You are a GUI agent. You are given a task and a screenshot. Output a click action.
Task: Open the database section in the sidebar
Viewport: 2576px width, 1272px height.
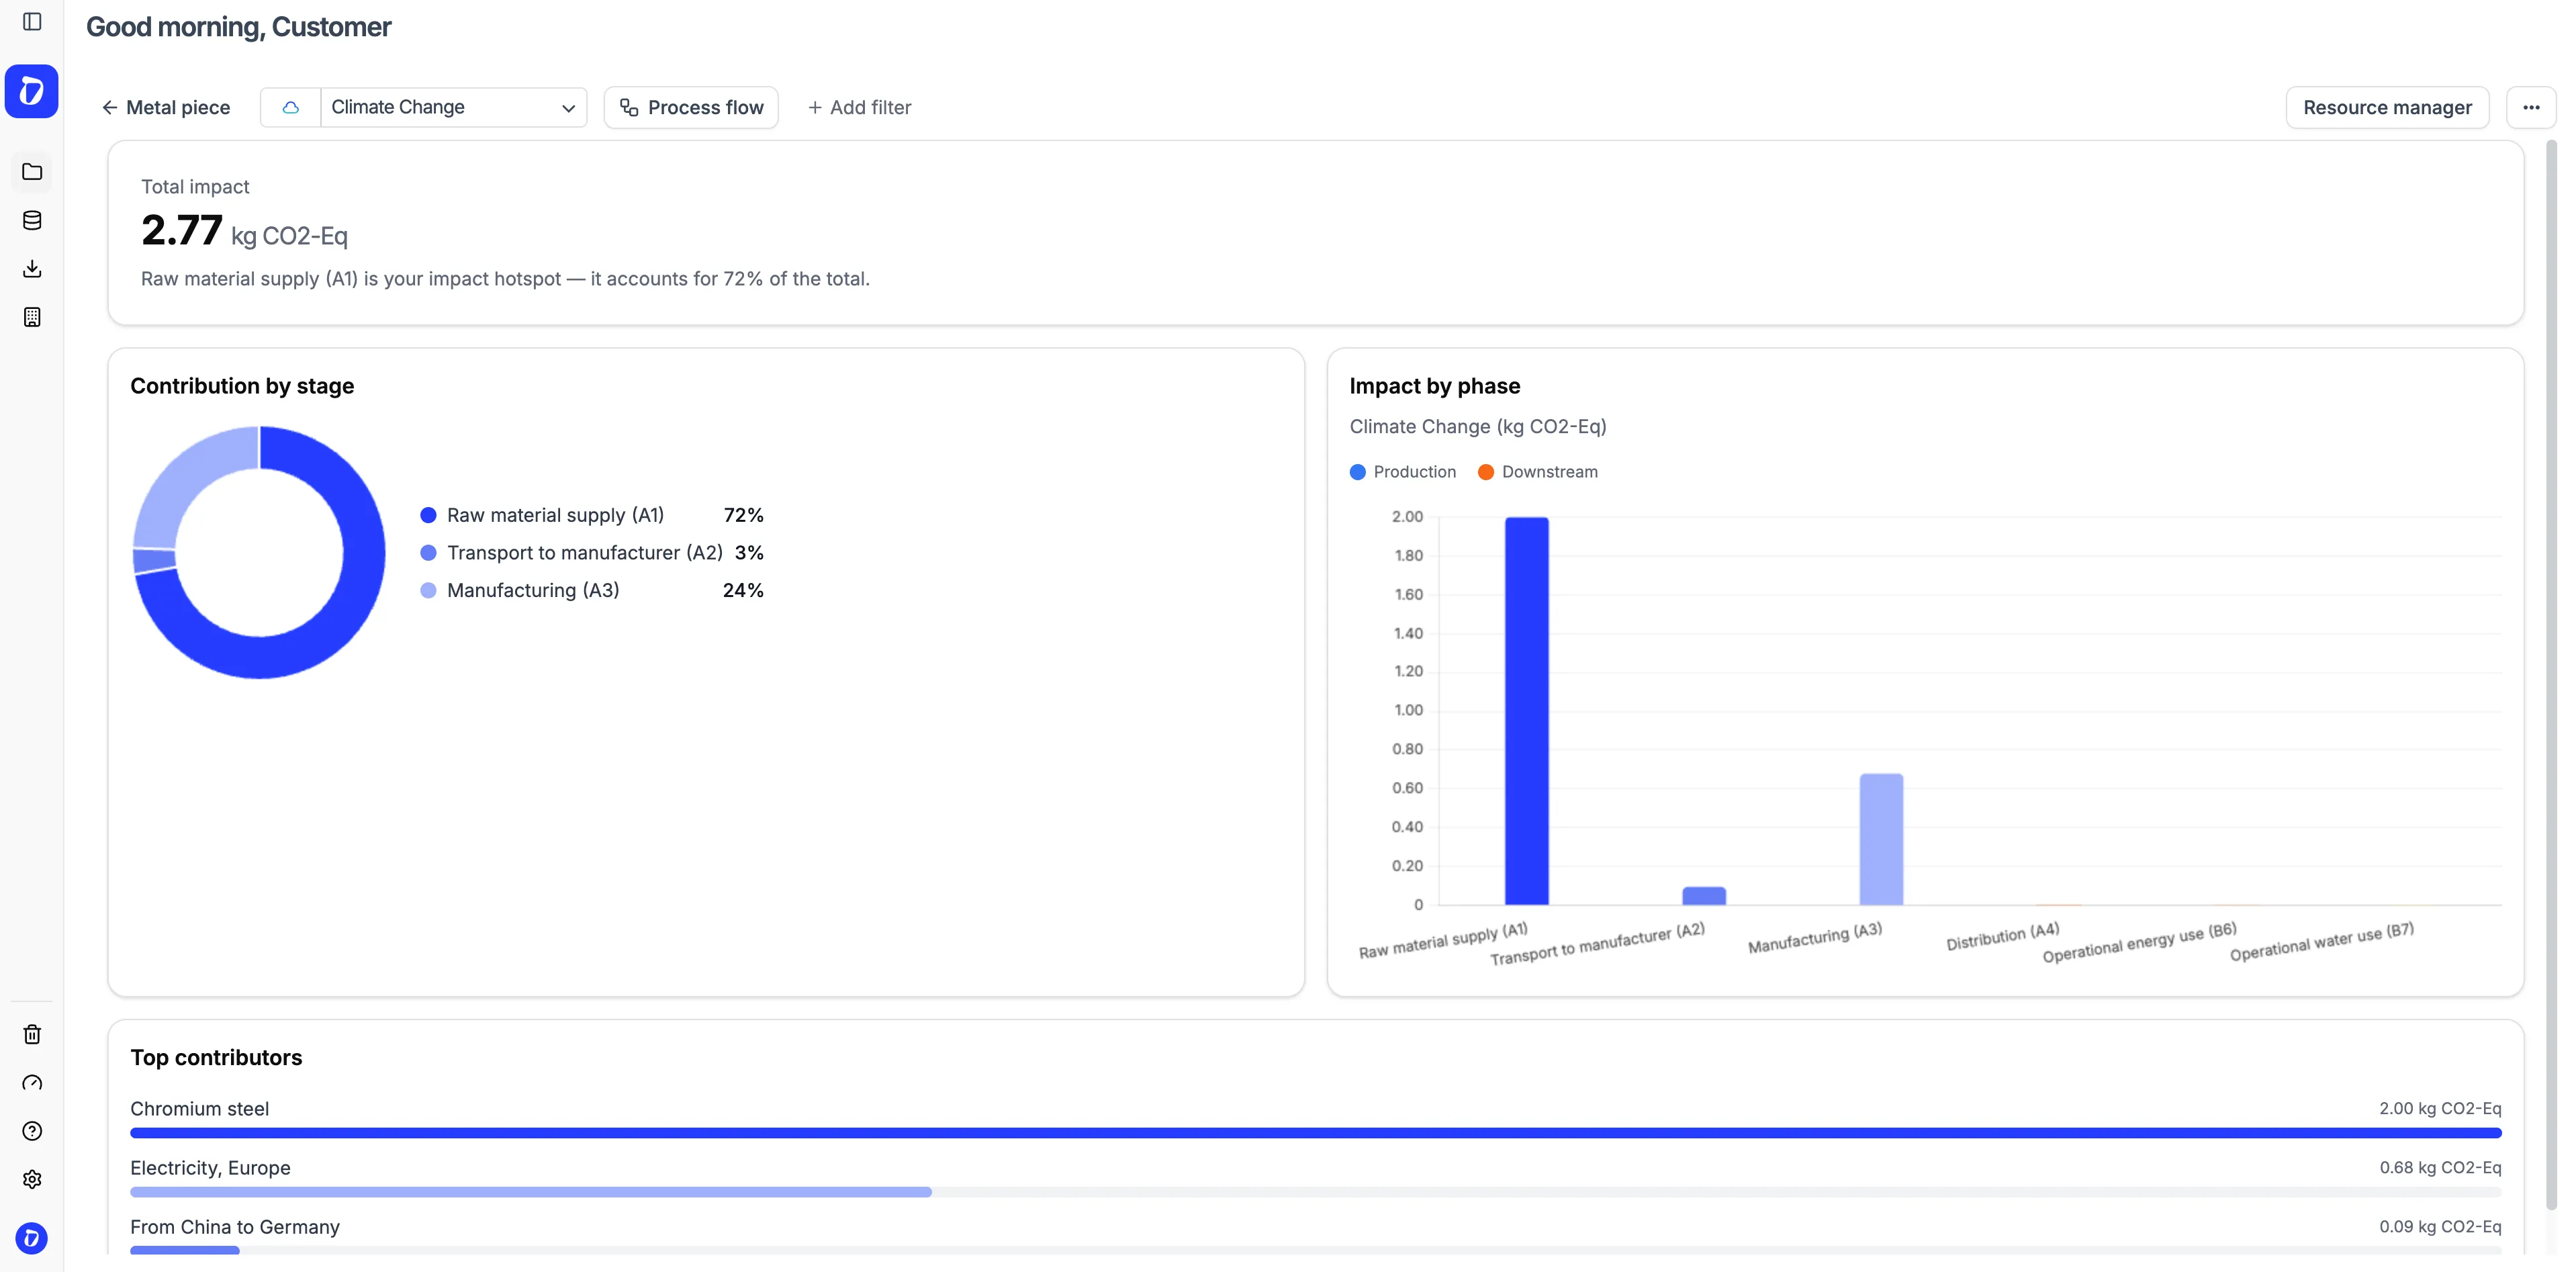tap(31, 220)
